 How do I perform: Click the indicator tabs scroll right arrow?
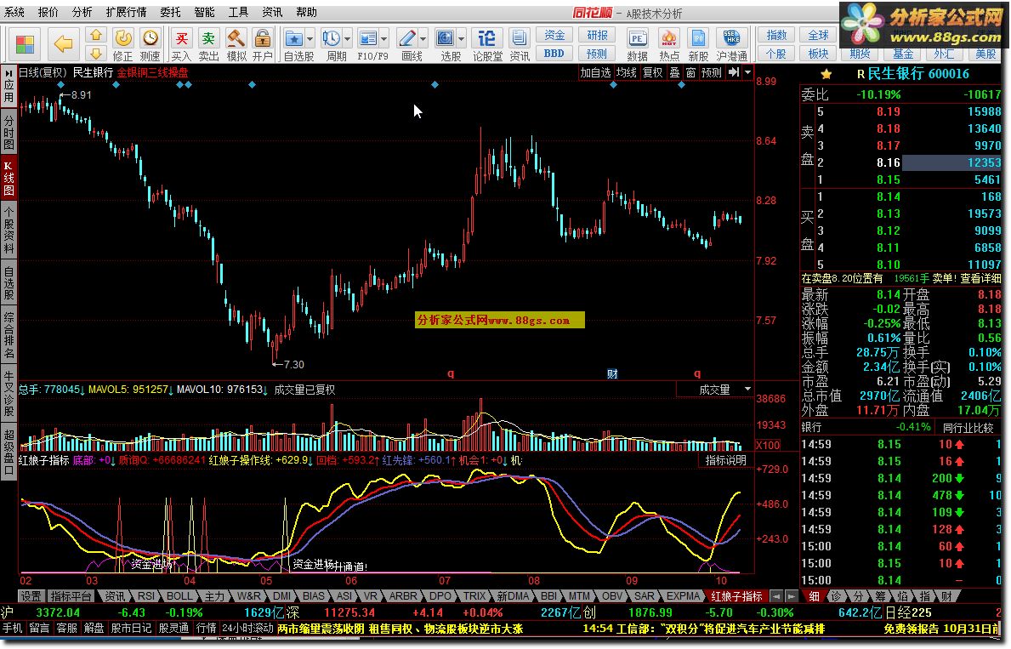click(791, 596)
